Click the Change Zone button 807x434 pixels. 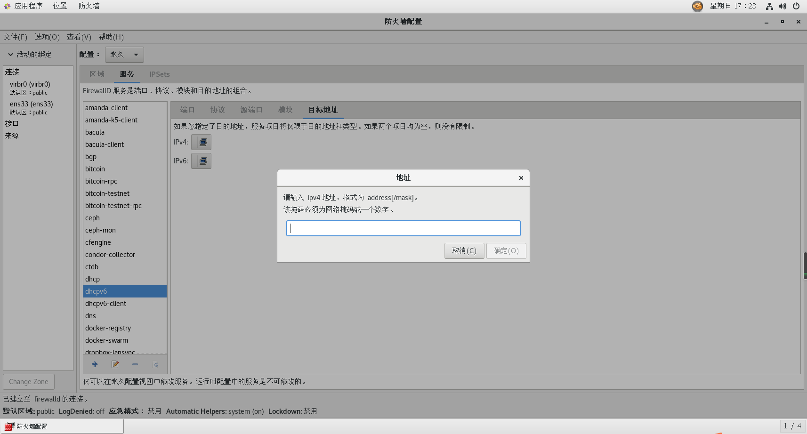click(29, 382)
